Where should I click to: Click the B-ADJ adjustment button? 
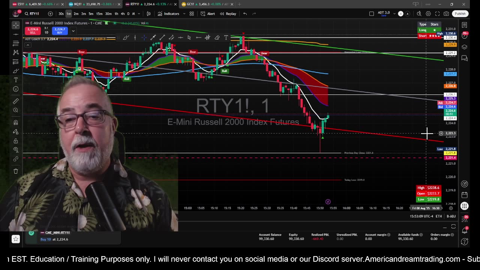[x=451, y=216]
